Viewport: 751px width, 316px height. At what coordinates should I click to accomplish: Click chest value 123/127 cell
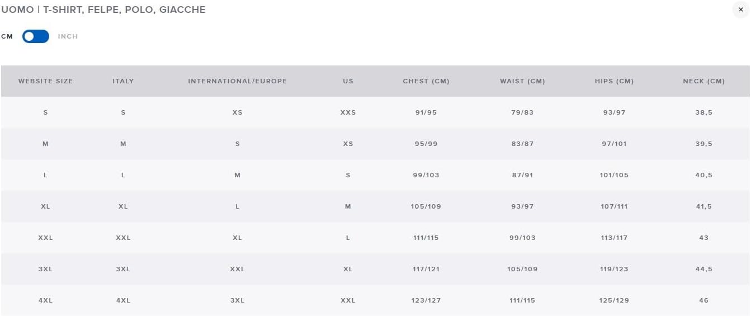coord(426,300)
